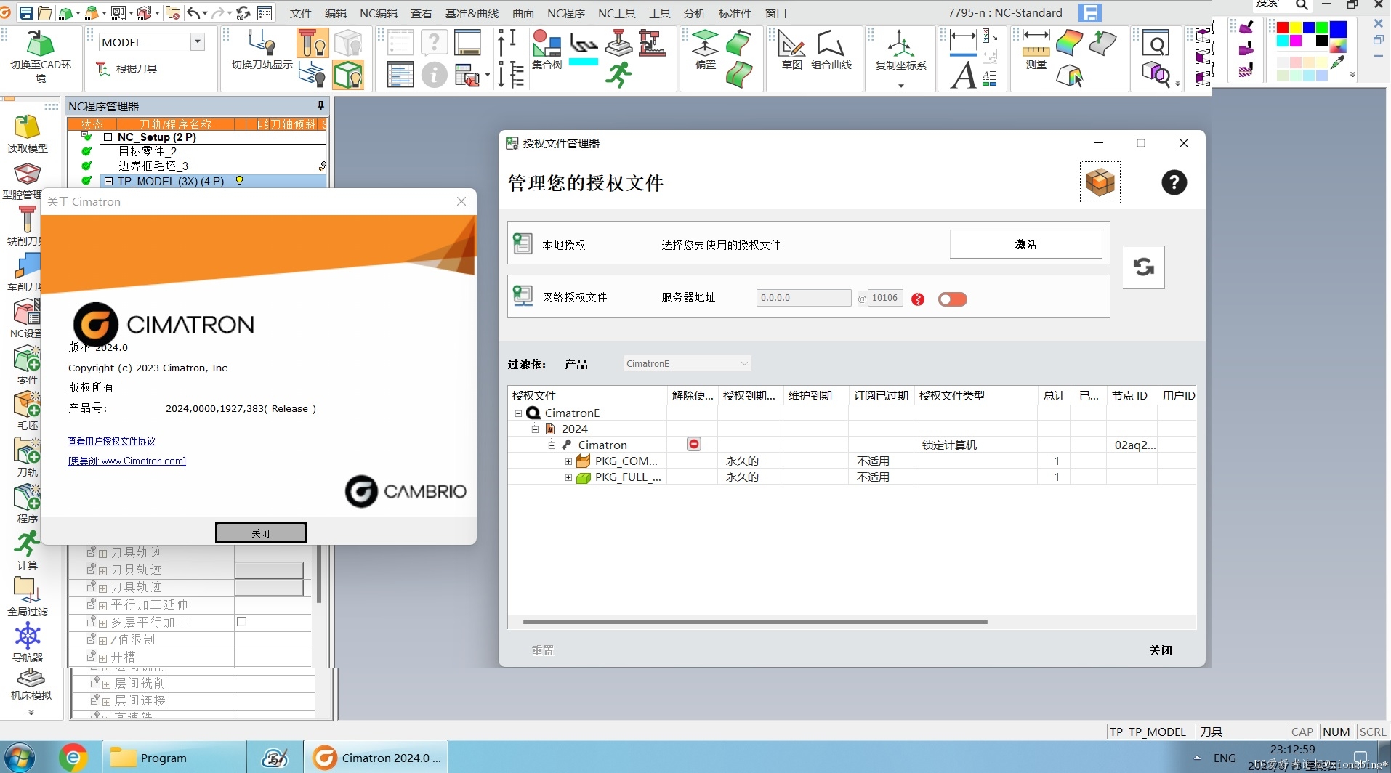Image resolution: width=1391 pixels, height=773 pixels.
Task: Open the 集合树 icon
Action: 547,49
